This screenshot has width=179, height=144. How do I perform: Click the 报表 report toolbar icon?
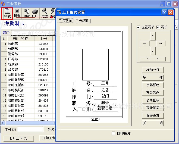tap(17, 13)
